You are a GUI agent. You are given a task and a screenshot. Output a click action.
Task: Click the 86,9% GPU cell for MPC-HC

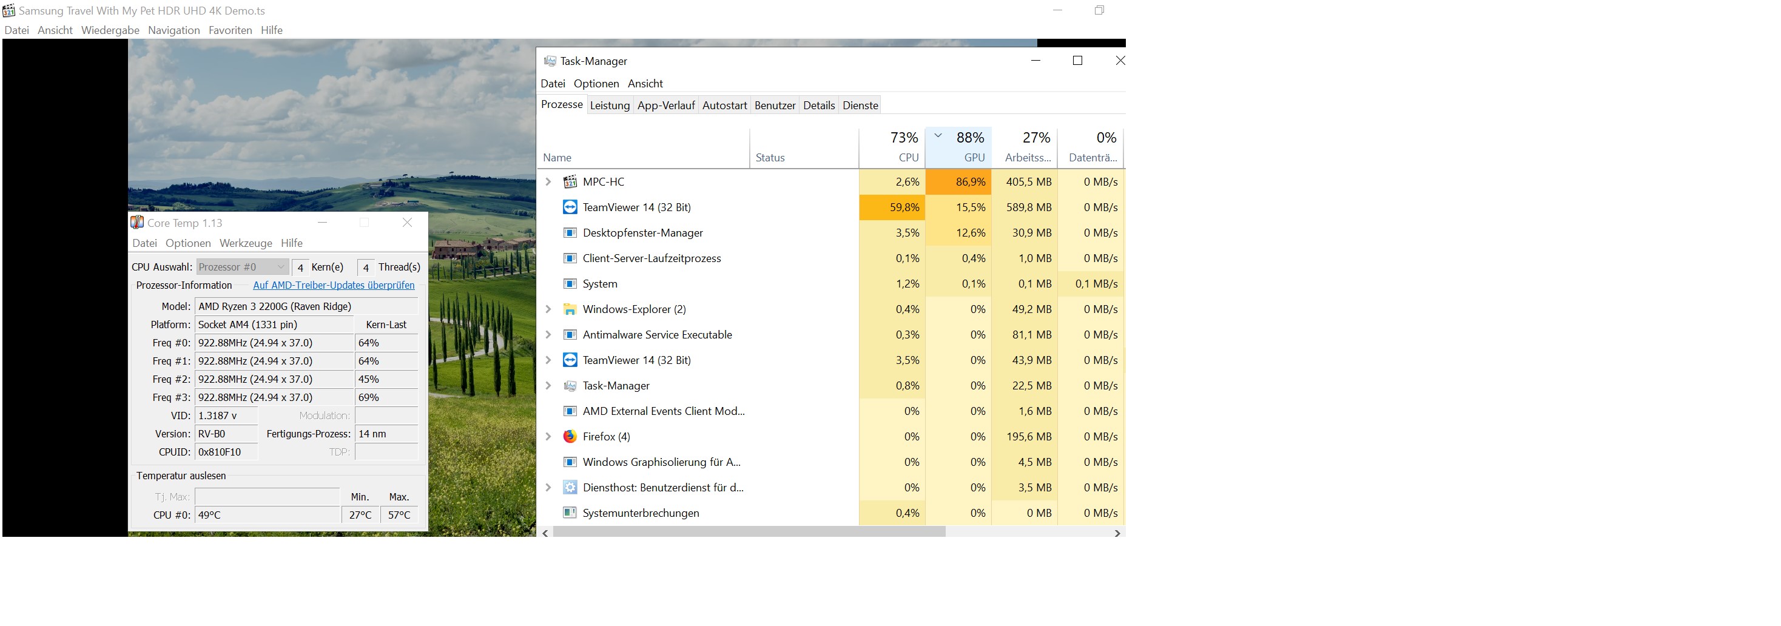958,182
